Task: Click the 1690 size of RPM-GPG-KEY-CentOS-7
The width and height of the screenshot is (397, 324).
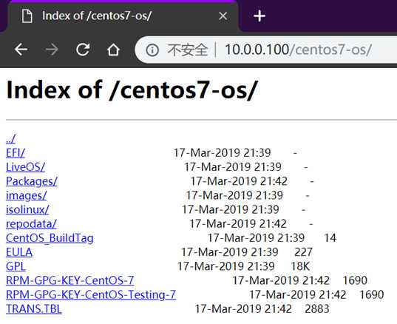Action: point(355,280)
